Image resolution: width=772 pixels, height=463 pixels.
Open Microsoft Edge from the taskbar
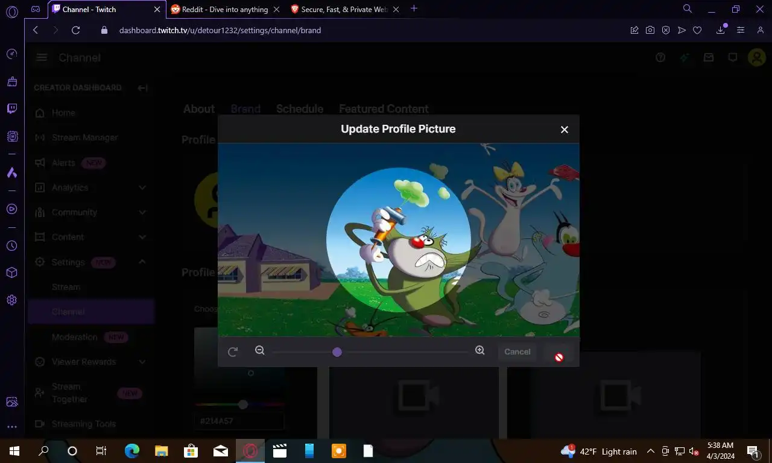coord(132,451)
